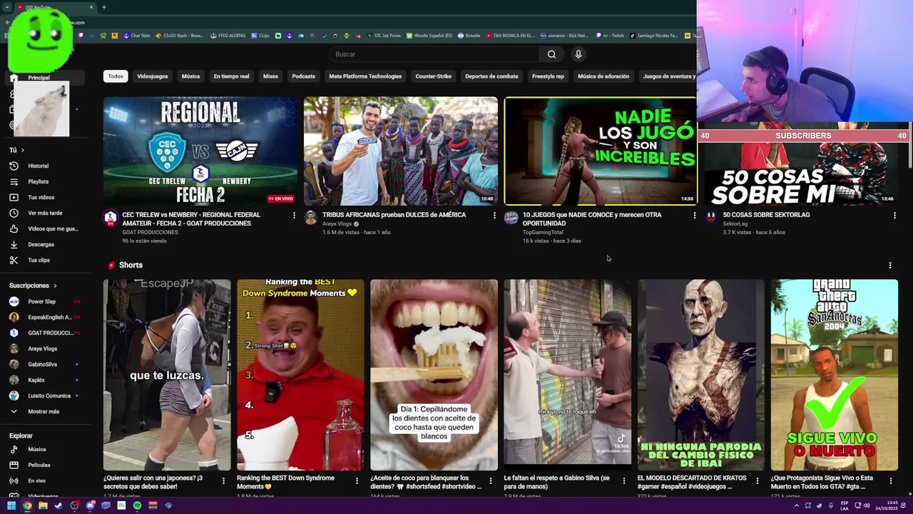Open Ver más tarde list
Image resolution: width=913 pixels, height=514 pixels.
point(45,213)
